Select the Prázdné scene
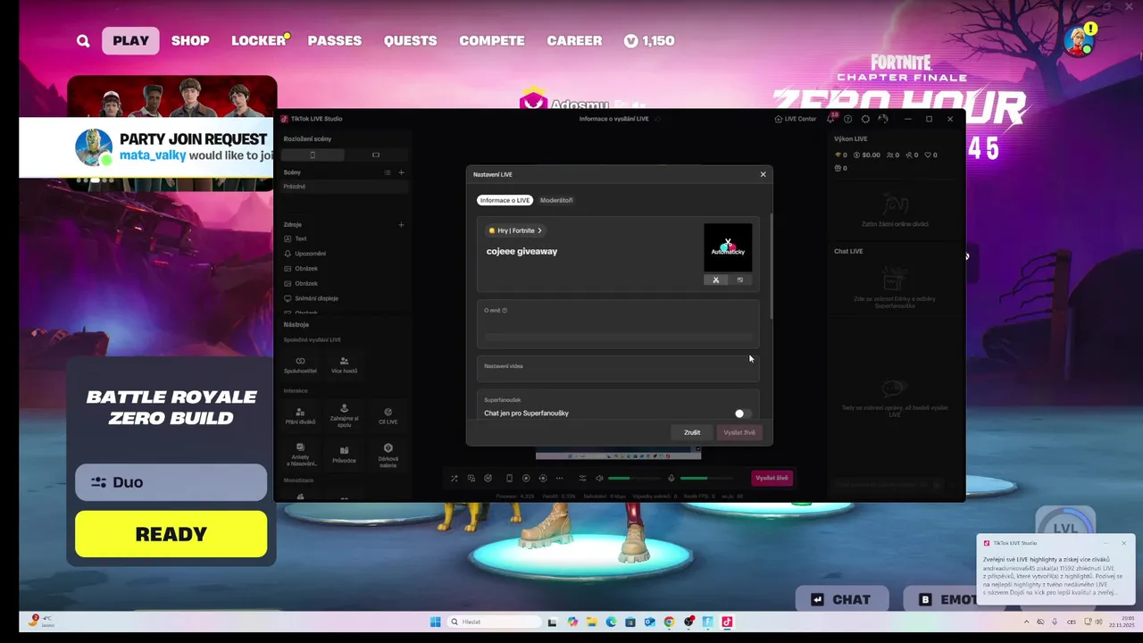This screenshot has height=643, width=1143. click(x=345, y=187)
